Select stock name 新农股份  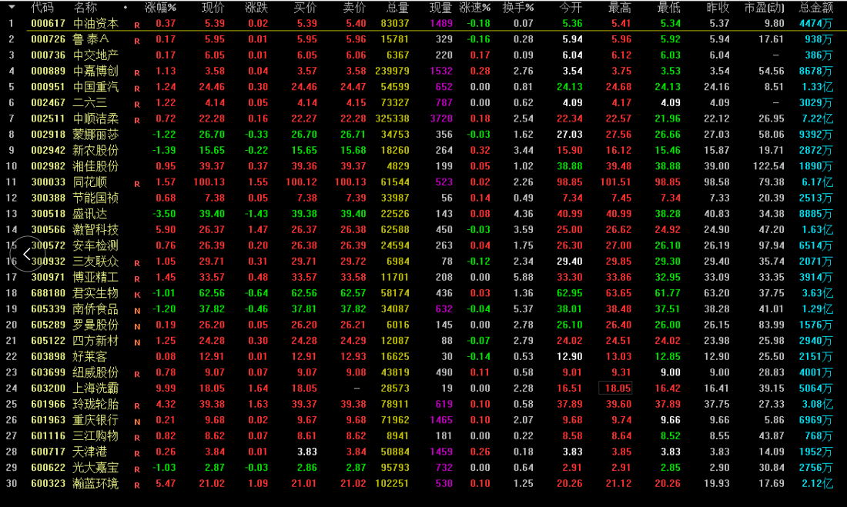(95, 151)
